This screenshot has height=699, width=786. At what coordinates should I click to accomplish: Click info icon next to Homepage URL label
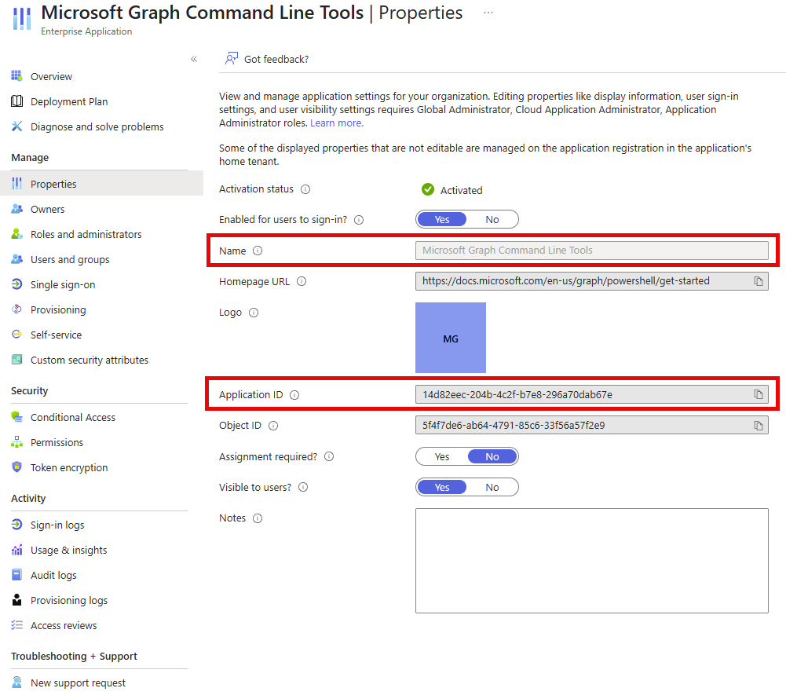click(302, 281)
